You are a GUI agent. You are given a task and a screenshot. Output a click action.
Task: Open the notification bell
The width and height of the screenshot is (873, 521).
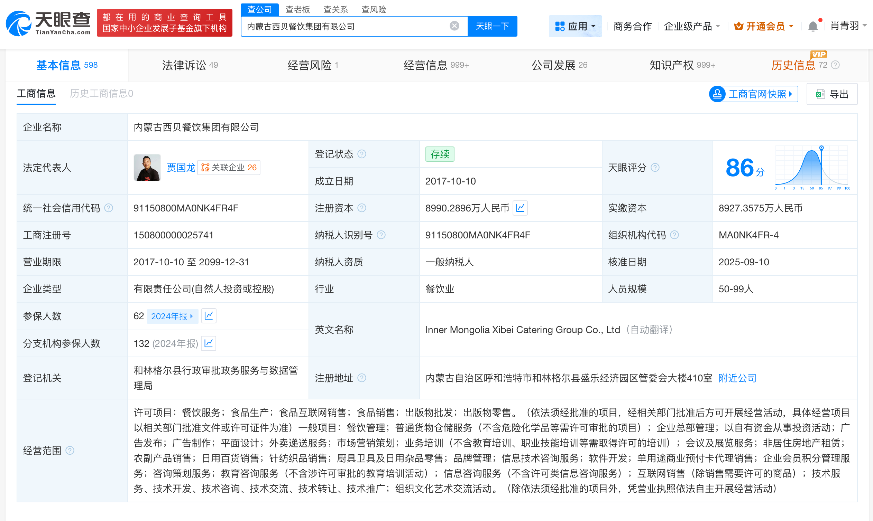tap(813, 25)
